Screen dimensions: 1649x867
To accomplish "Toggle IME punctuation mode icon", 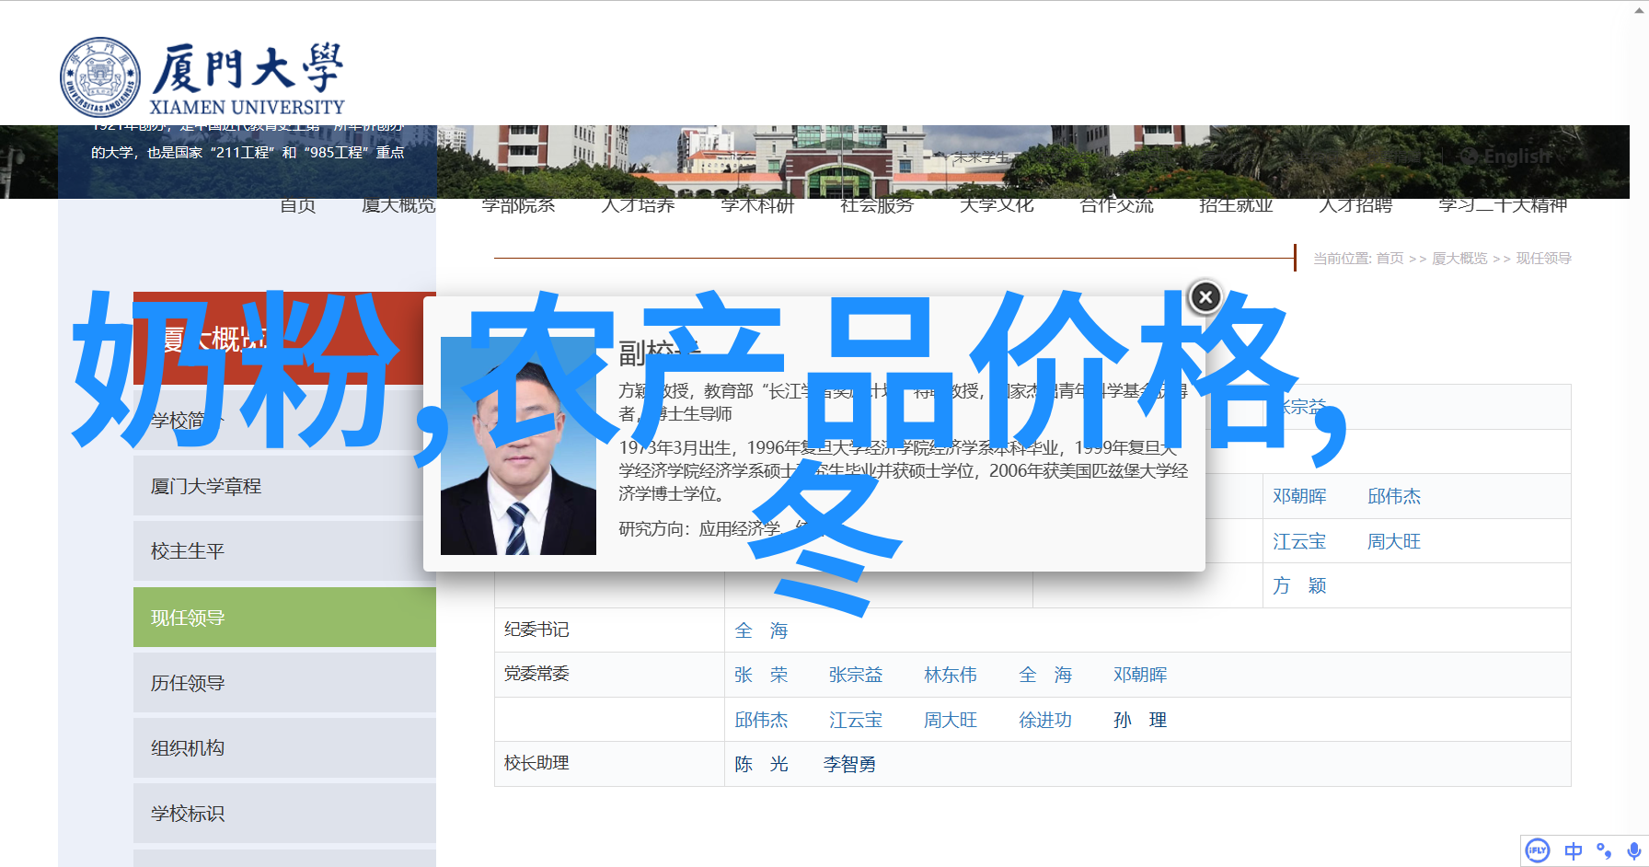I will 1604,851.
